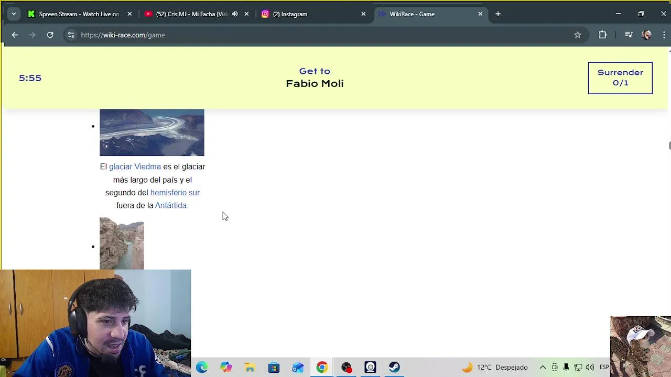
Task: Click the page vertical scrollbar thumb
Action: [x=669, y=145]
